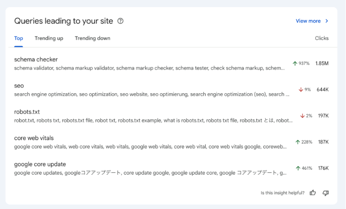Open the seo query row

point(19,86)
